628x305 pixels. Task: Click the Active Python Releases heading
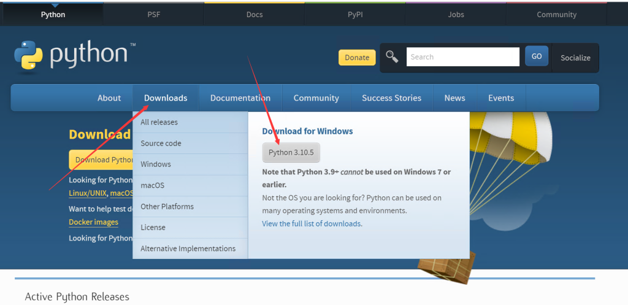click(x=77, y=296)
